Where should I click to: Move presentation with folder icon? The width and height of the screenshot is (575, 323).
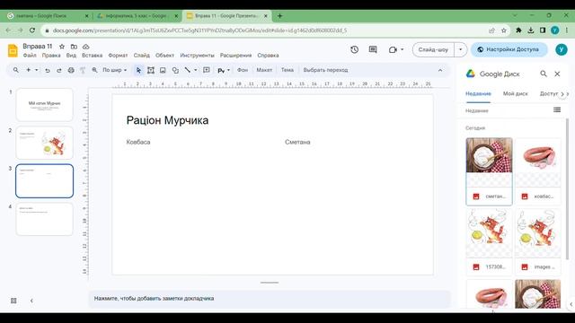(74, 47)
